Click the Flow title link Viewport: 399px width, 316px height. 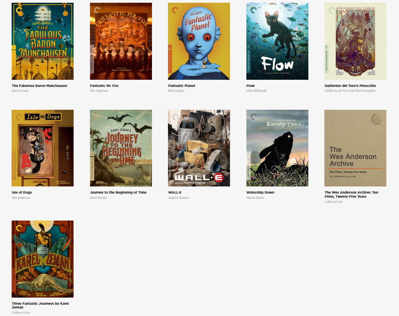point(250,86)
